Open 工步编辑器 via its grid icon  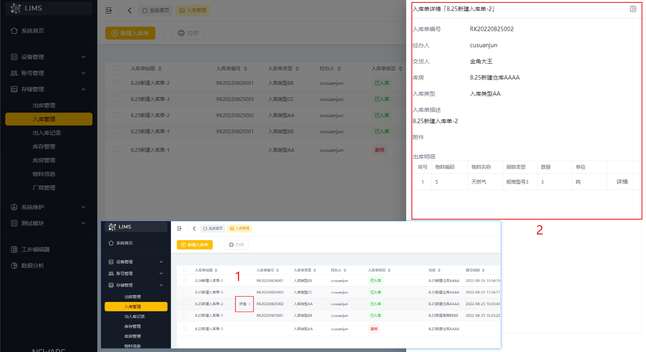(14, 249)
